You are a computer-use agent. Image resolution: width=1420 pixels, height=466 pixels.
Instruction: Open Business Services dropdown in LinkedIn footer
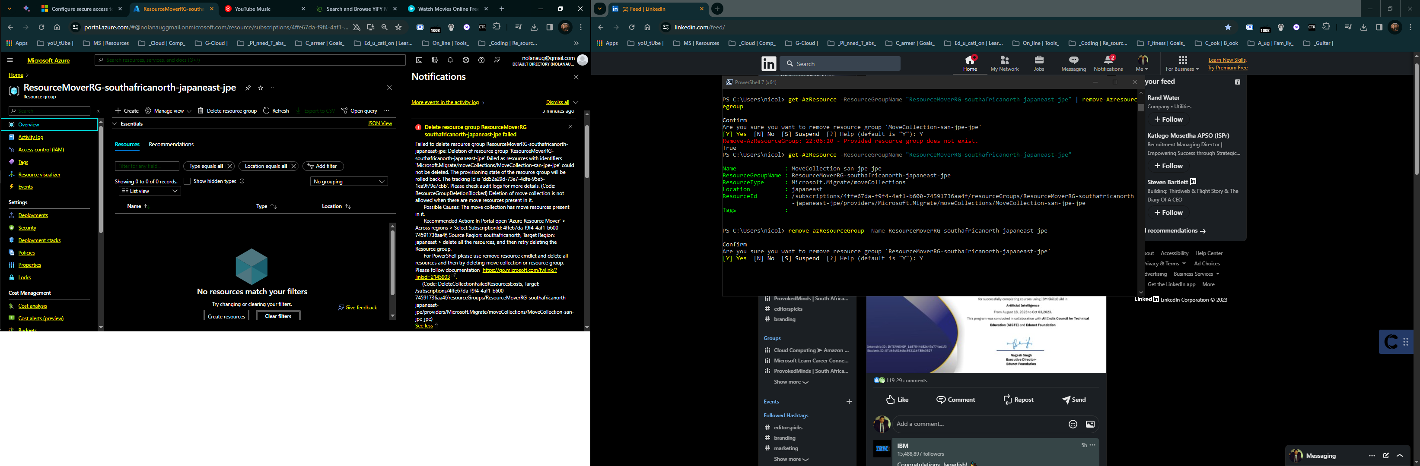tap(1196, 274)
